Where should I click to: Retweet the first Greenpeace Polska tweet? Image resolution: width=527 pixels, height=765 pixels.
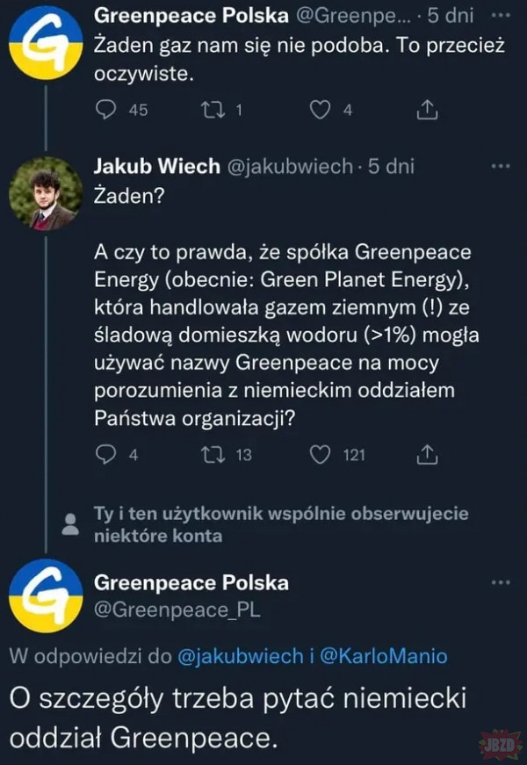(x=213, y=109)
